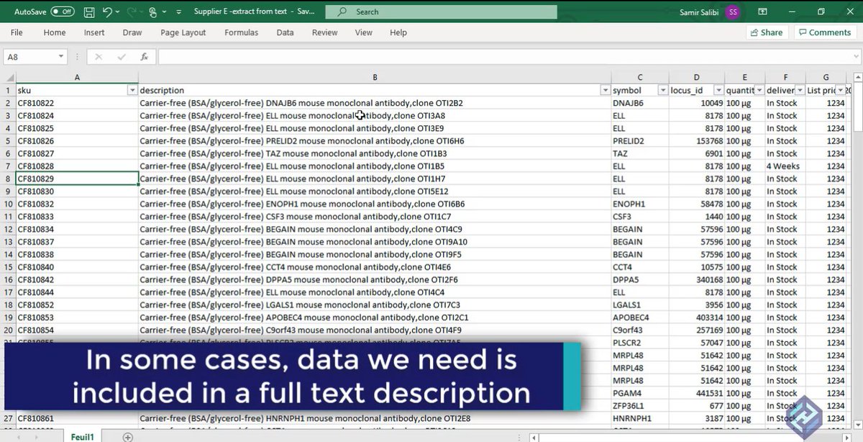Select cell with sku CF810822
The image size is (863, 442).
pyautogui.click(x=77, y=103)
